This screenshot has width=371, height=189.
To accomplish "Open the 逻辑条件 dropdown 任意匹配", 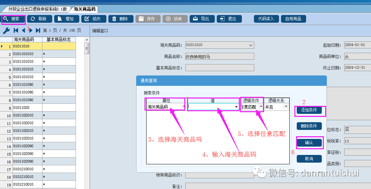I will (x=261, y=107).
